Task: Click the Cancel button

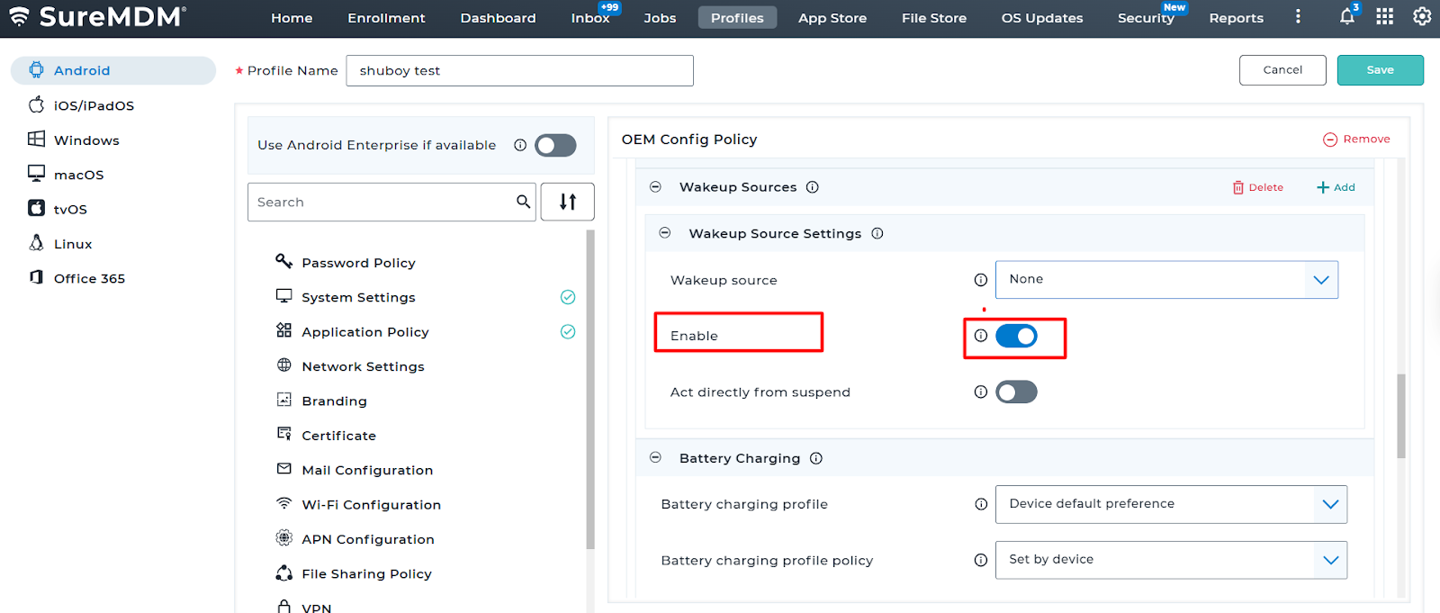Action: coord(1282,70)
